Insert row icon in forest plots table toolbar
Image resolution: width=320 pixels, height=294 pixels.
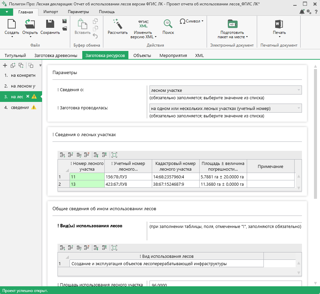pyautogui.click(x=71, y=155)
